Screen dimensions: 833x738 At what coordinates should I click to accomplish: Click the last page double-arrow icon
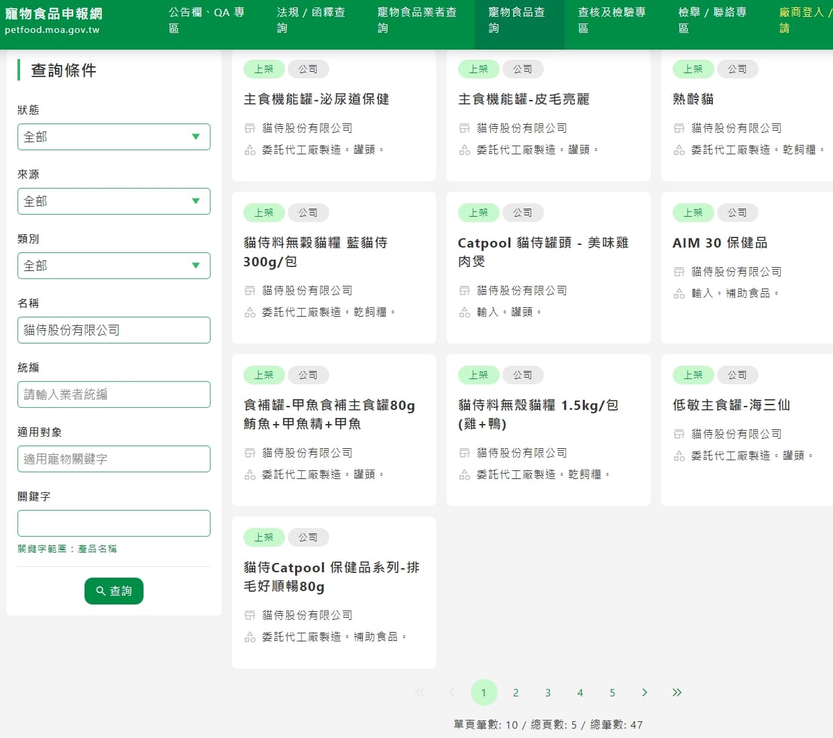[677, 692]
